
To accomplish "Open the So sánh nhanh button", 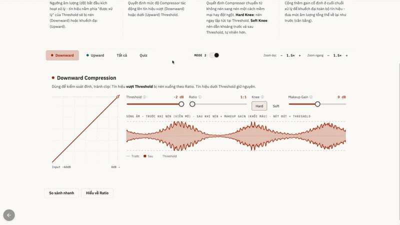I will click(61, 193).
